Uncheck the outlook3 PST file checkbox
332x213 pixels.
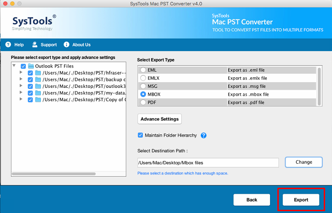(x=30, y=86)
